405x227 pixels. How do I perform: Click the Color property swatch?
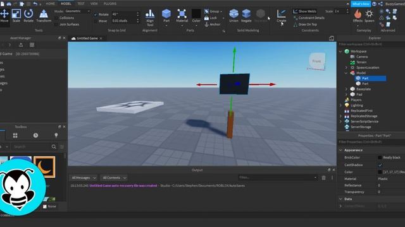coord(380,172)
